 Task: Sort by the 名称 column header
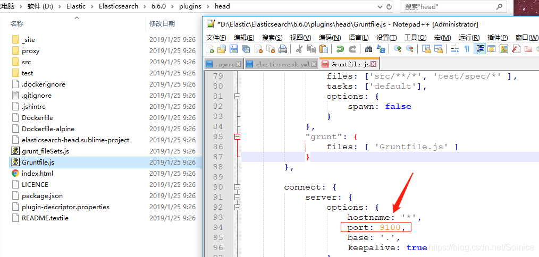point(17,24)
